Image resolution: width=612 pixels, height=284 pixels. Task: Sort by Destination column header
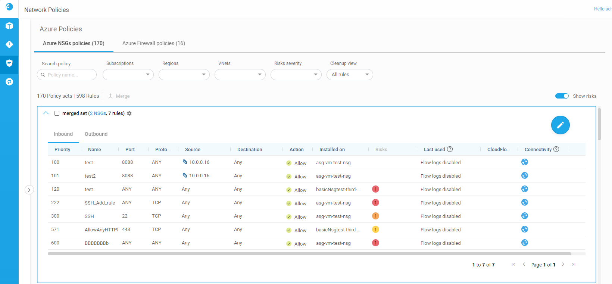click(250, 150)
